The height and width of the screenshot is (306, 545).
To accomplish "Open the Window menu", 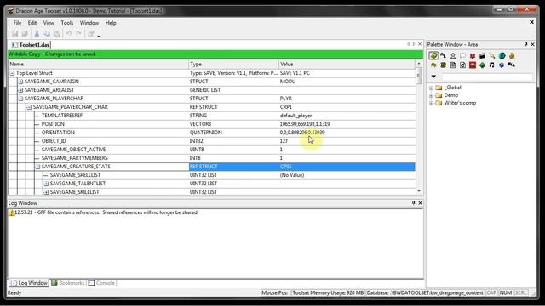I will (x=89, y=23).
